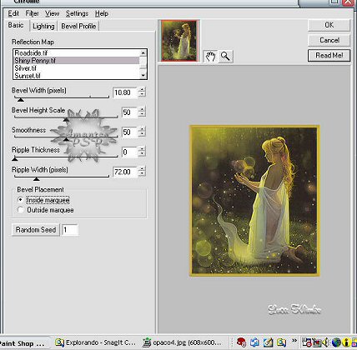357x350 pixels.
Task: Open the Filter menu
Action: pyautogui.click(x=32, y=13)
